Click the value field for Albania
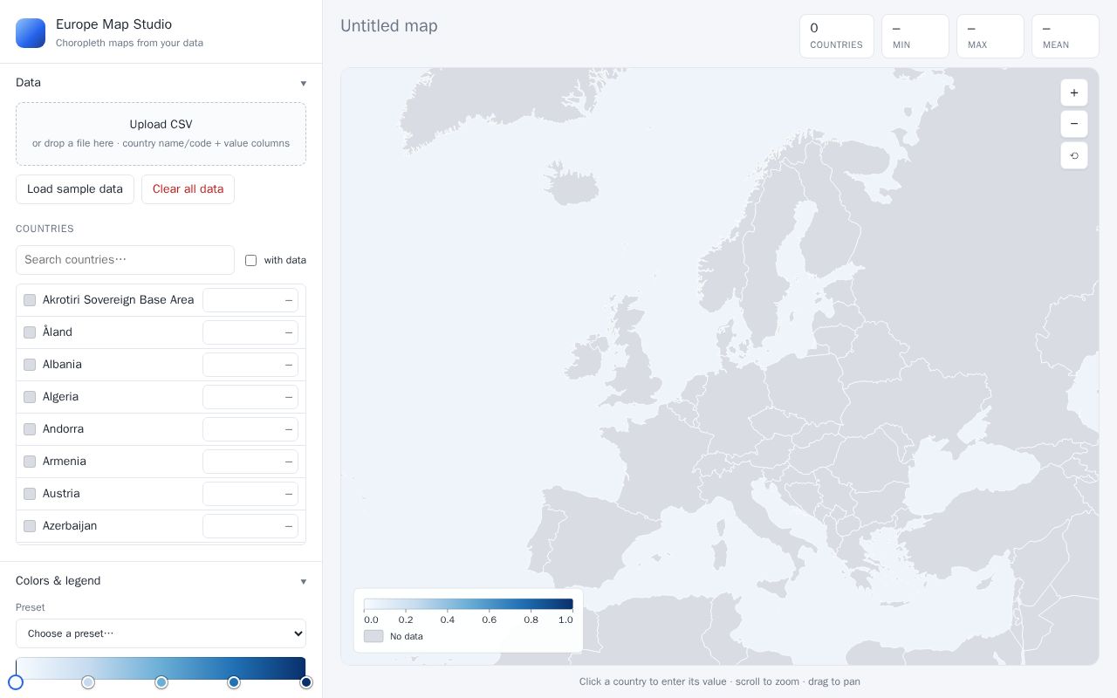 point(250,365)
